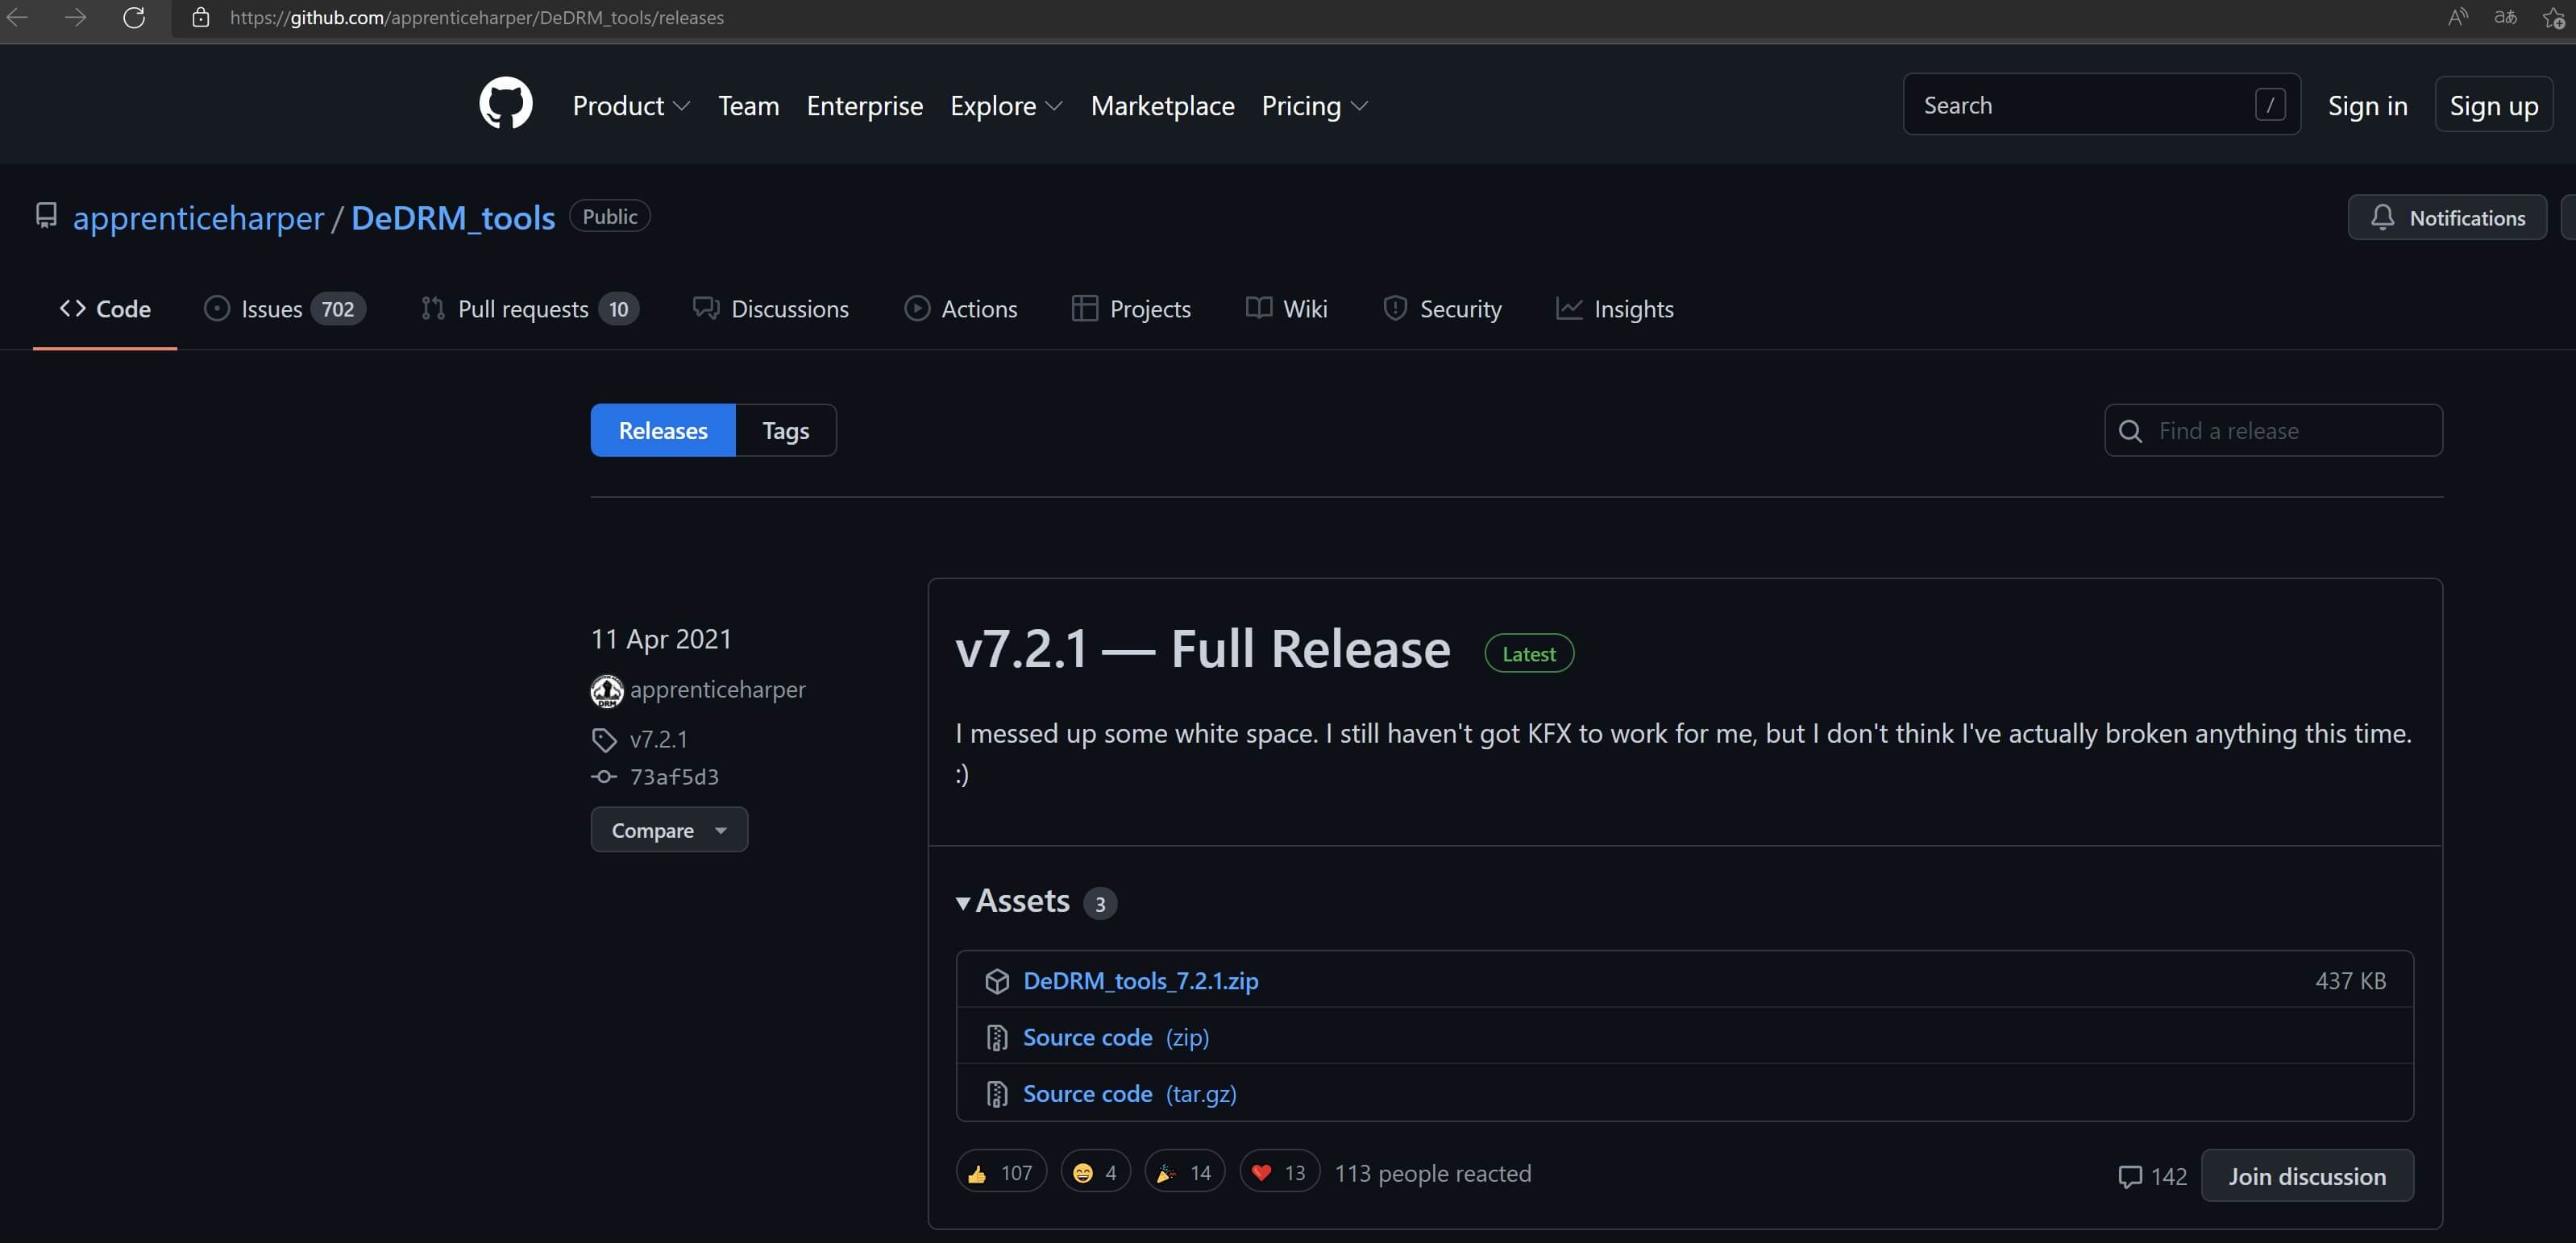Expand the Product navigation menu
The width and height of the screenshot is (2576, 1243).
point(631,105)
